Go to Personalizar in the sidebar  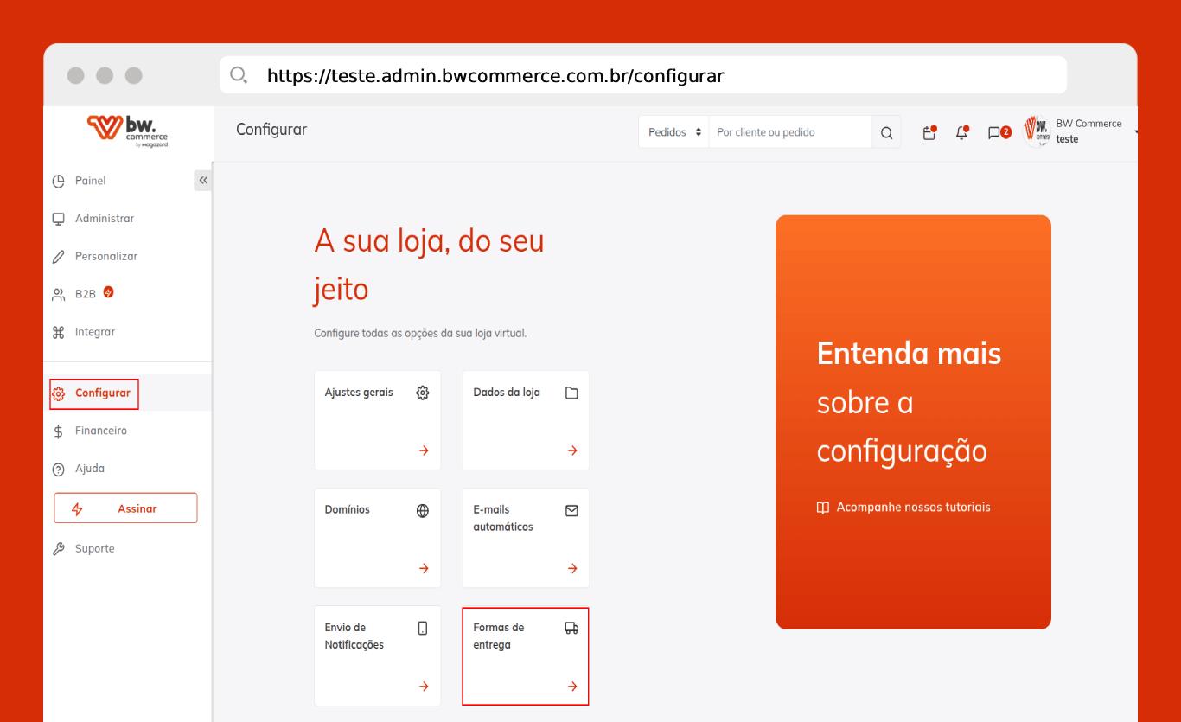pos(105,257)
